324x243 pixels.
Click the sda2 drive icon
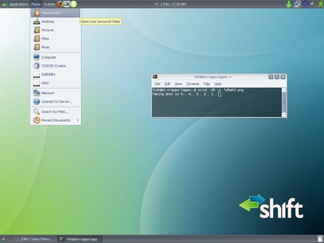coord(36,83)
